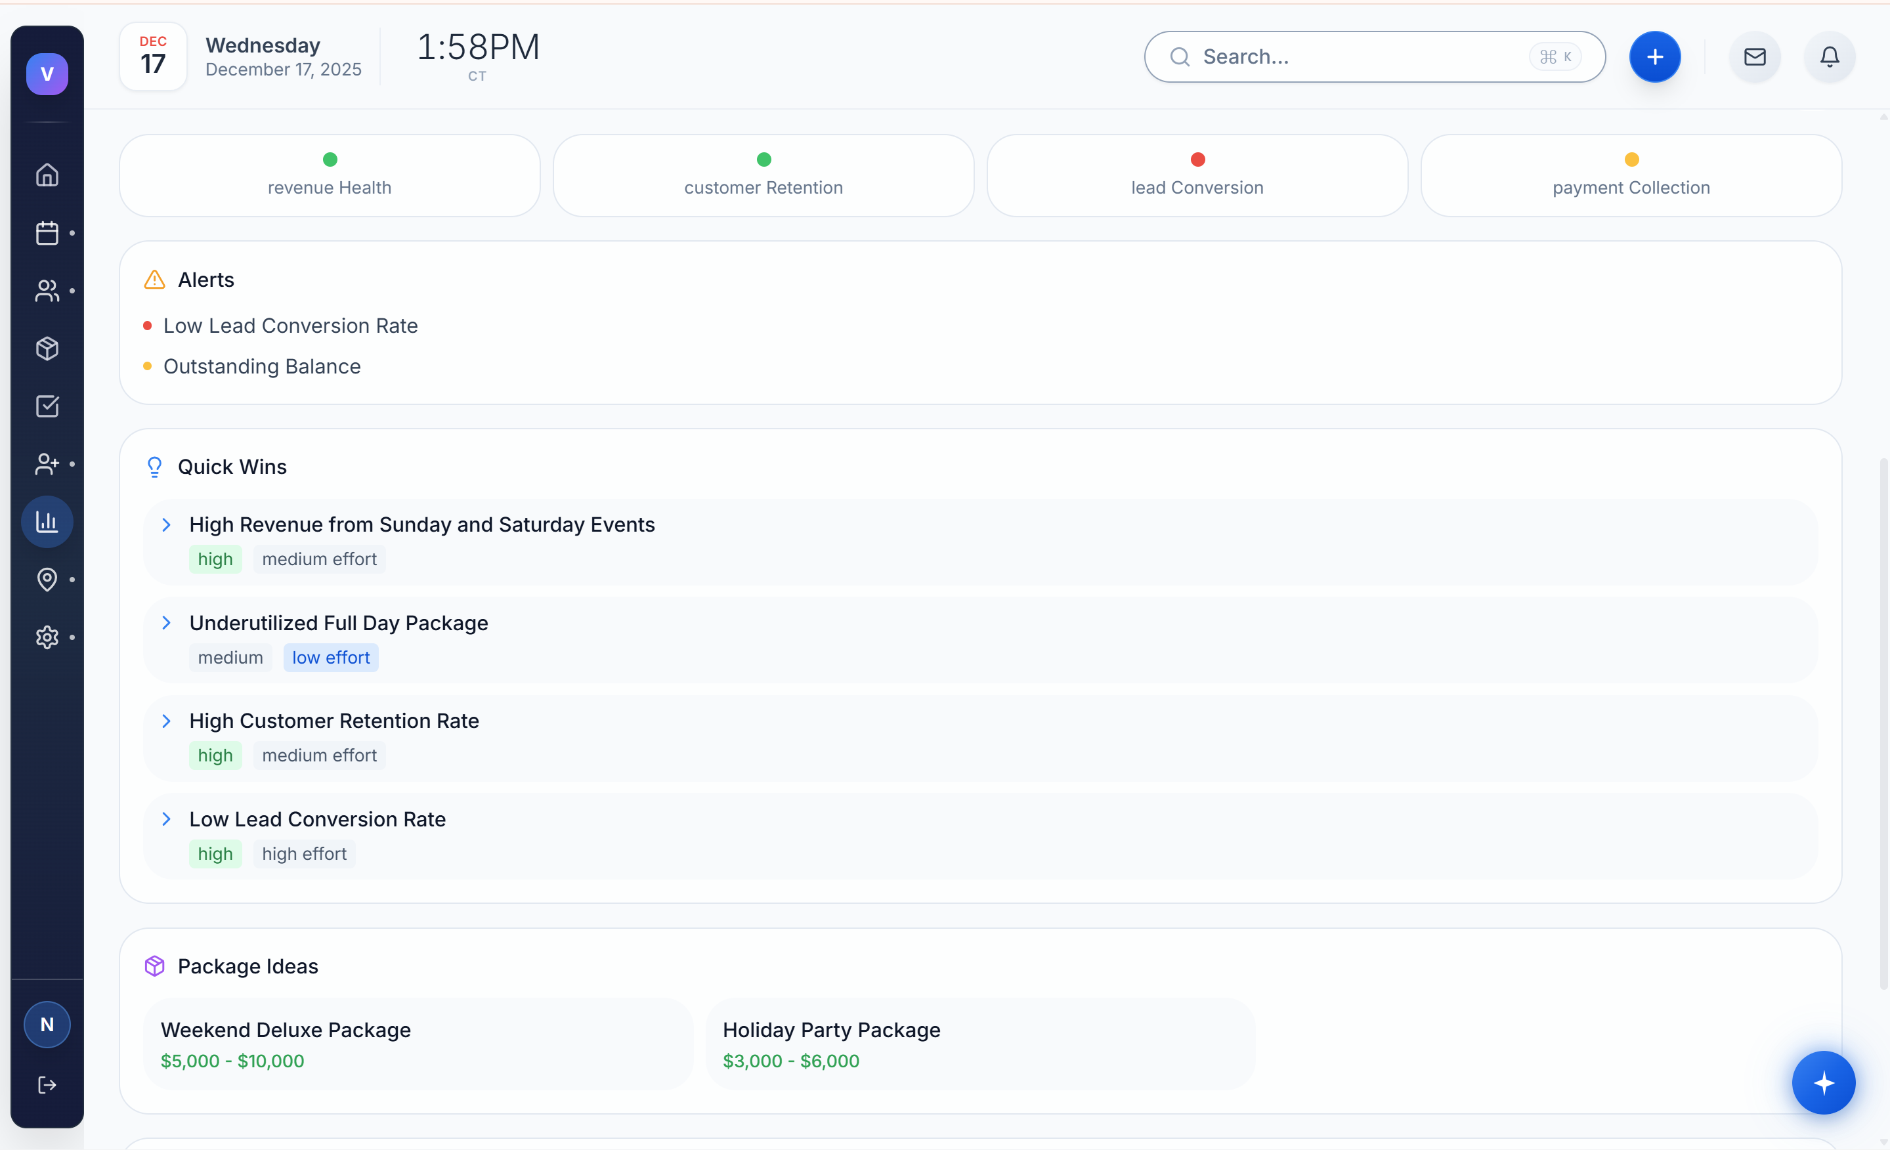The width and height of the screenshot is (1890, 1150).
Task: Select the revenue Health status card
Action: 329,176
